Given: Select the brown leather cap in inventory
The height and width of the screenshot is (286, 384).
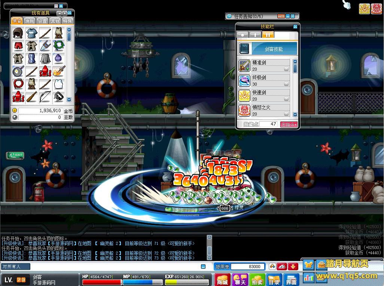Looking at the screenshot, I should [x=18, y=33].
